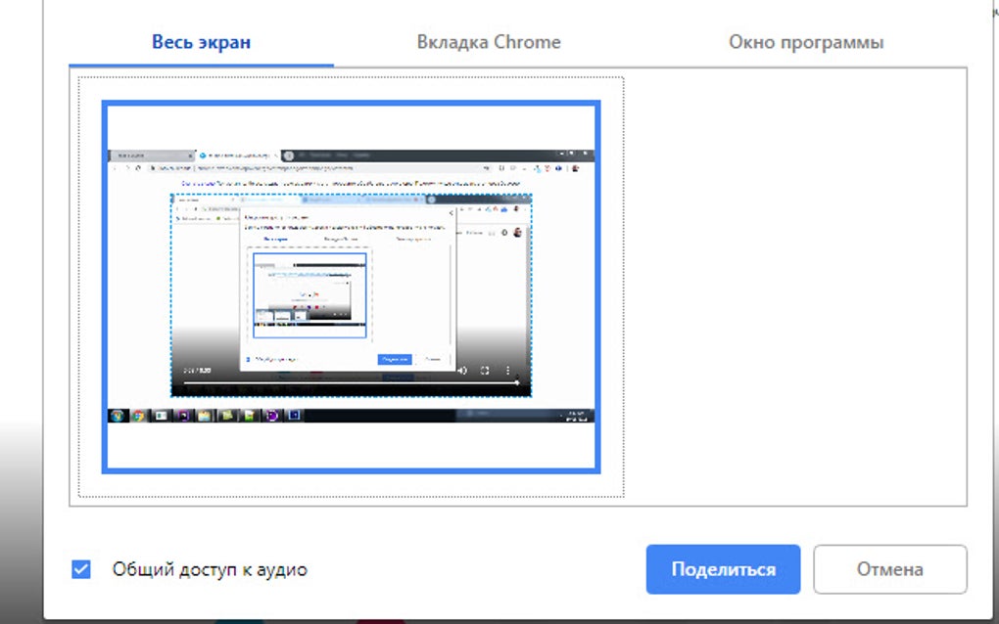Click the fullscreen icon in the preview video
Viewport: 999px width, 624px height.
click(485, 371)
